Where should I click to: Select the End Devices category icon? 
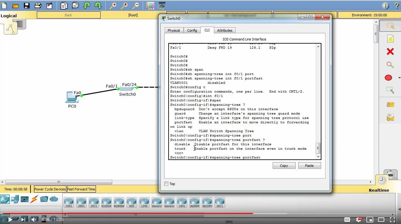15,199
